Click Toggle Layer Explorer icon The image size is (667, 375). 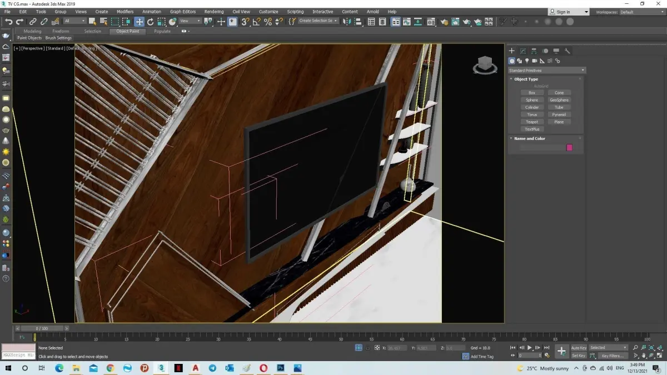[x=382, y=22]
